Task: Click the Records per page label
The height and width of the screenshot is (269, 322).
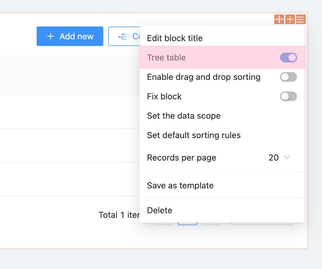Action: [x=181, y=158]
